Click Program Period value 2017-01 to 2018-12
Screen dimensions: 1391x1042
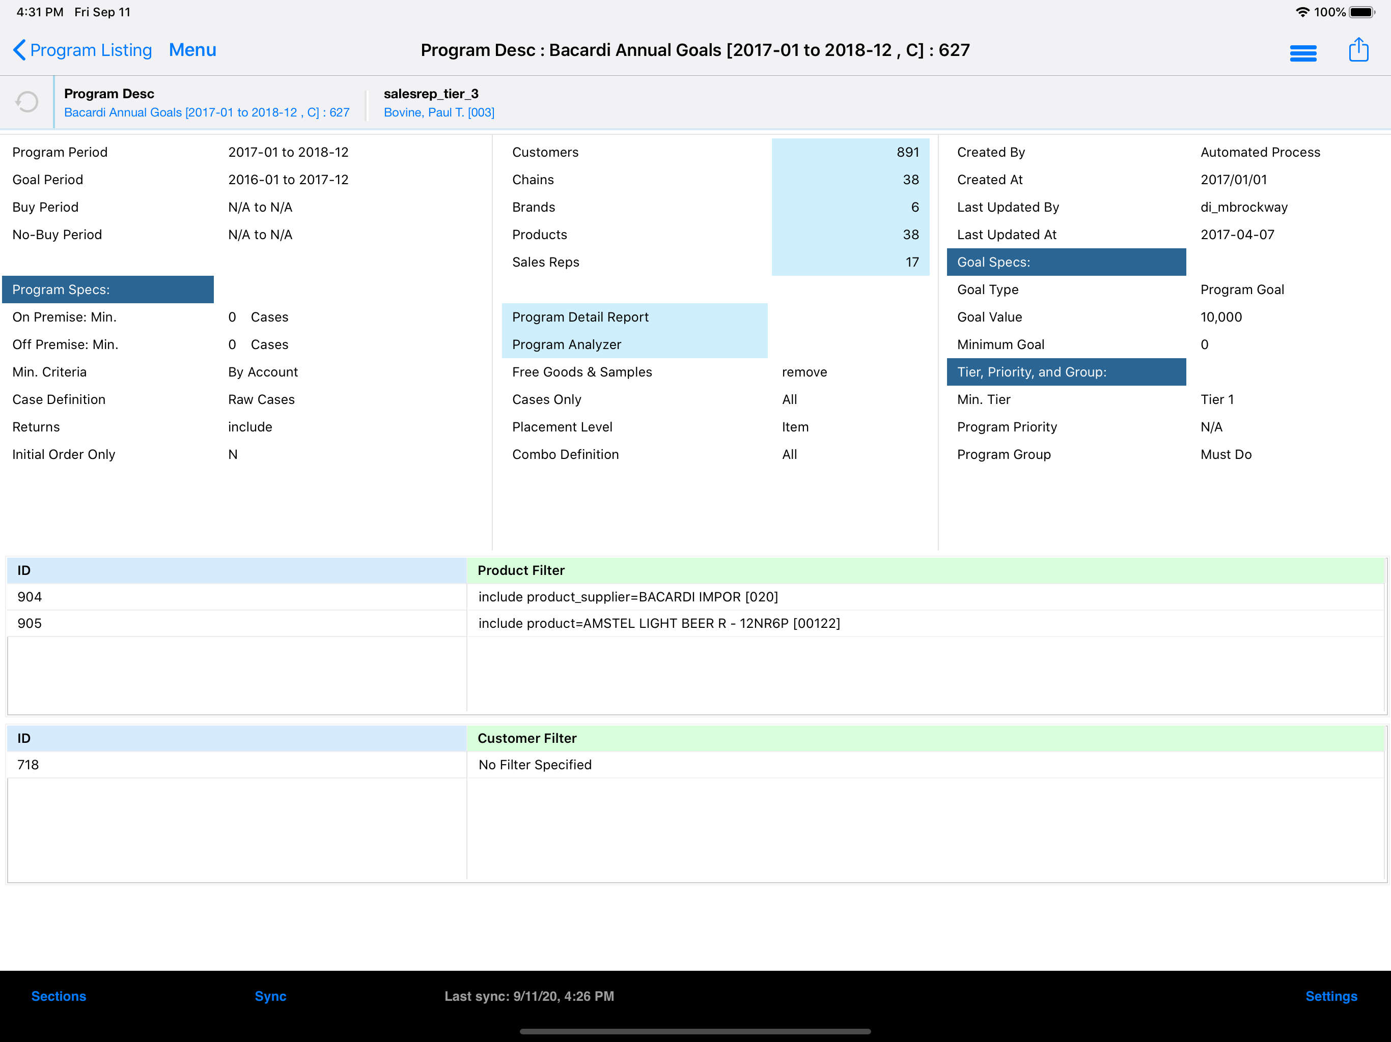[x=288, y=152]
